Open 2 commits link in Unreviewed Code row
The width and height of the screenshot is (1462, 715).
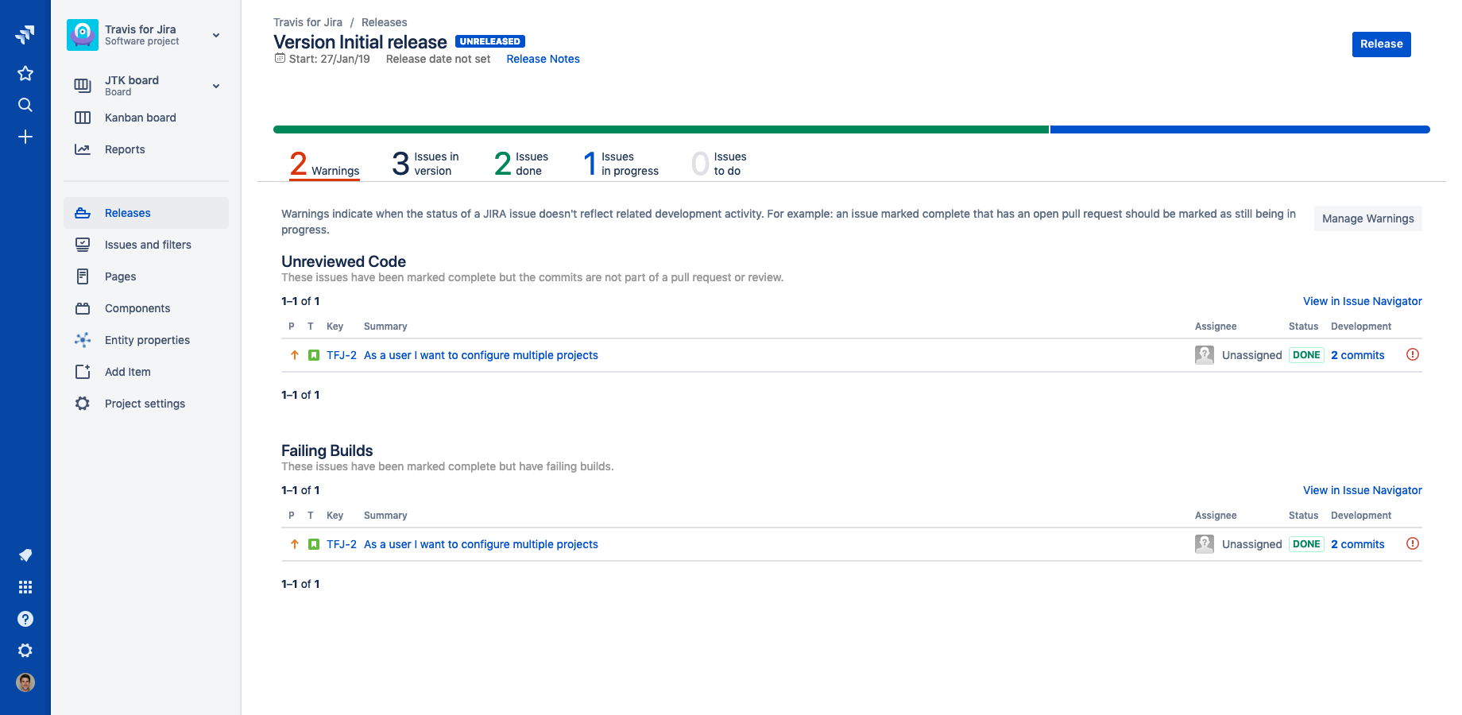point(1357,355)
